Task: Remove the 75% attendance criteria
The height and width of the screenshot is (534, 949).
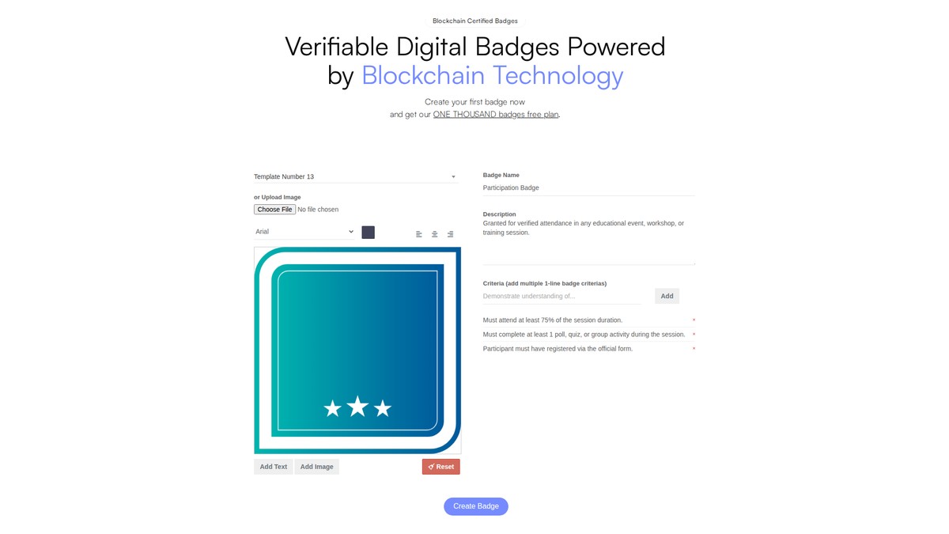Action: click(694, 320)
